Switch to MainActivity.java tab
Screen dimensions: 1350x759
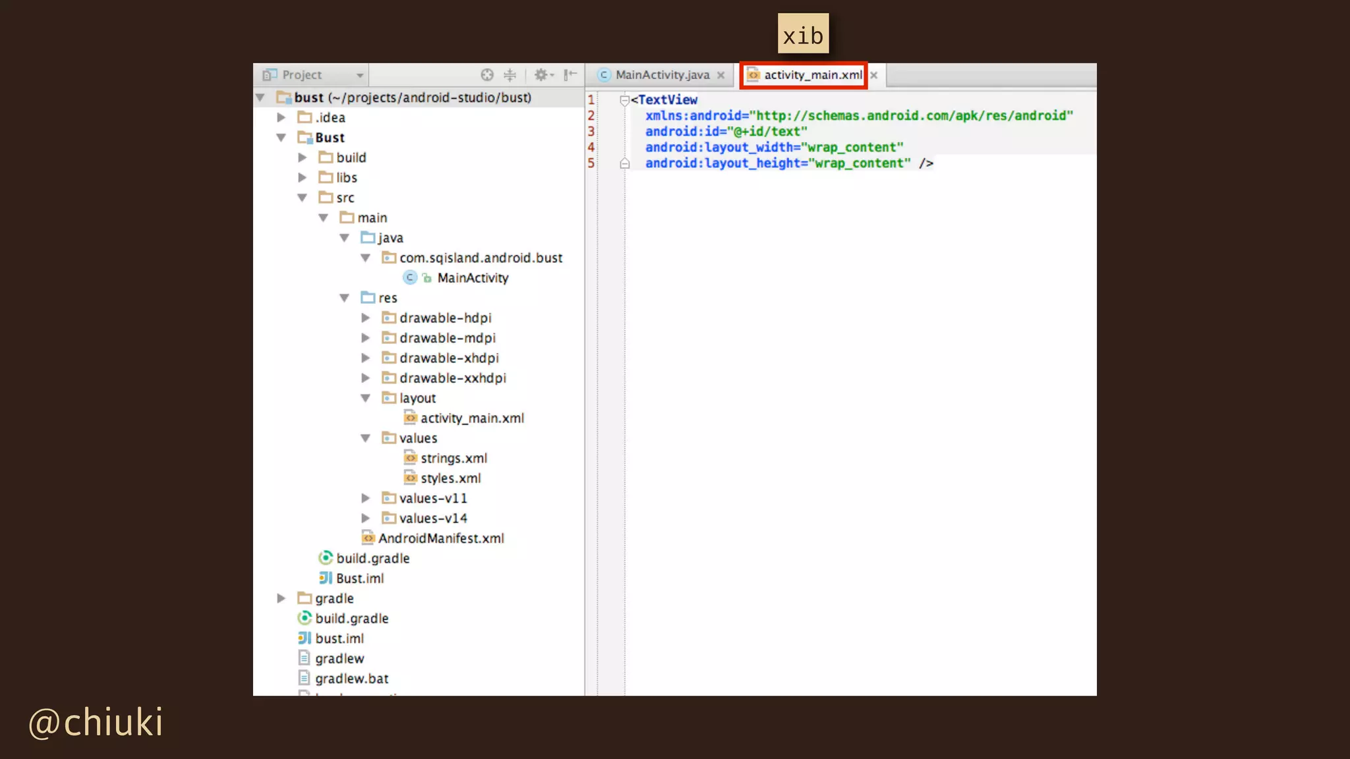coord(661,75)
